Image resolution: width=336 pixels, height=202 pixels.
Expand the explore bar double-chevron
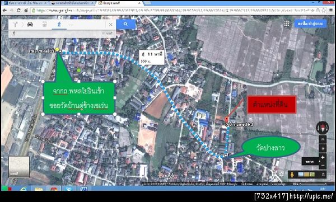323,175
